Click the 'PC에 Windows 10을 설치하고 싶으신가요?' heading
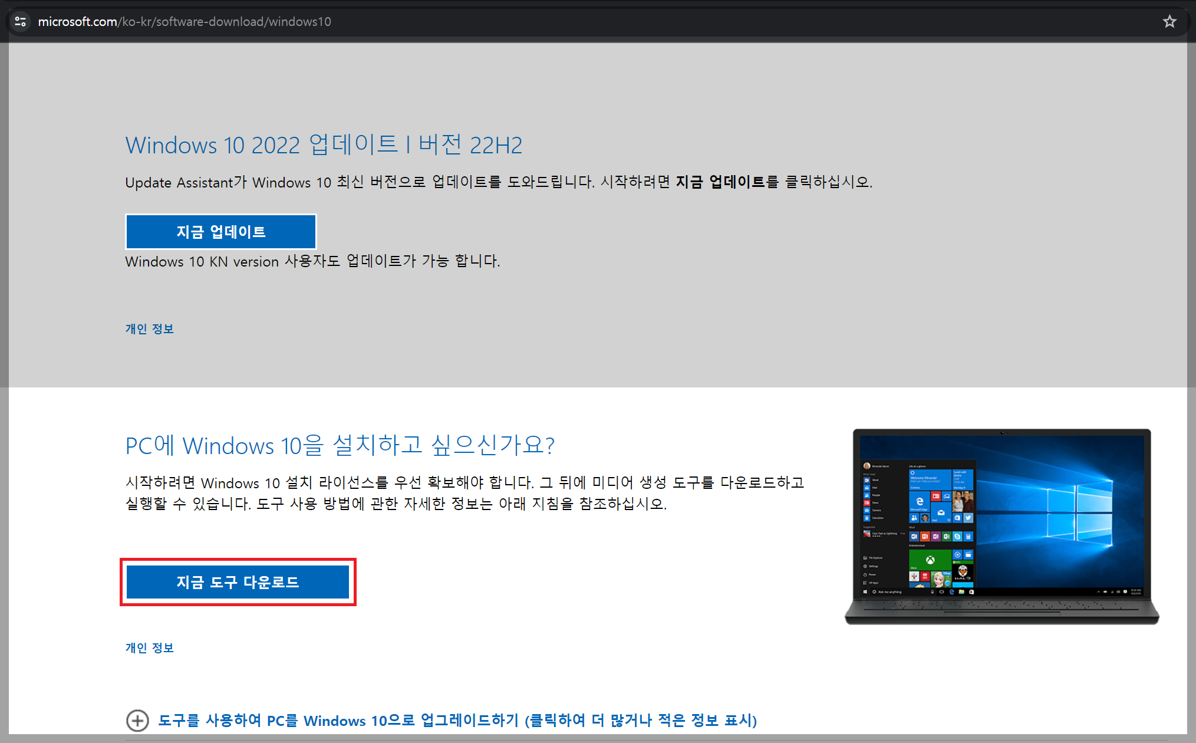 (x=340, y=446)
